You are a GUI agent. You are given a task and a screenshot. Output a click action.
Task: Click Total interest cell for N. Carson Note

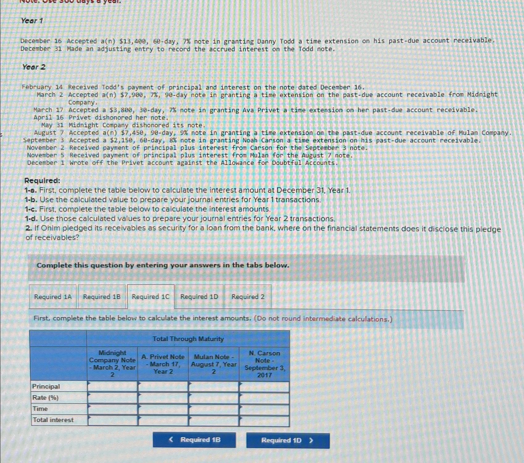[264, 421]
